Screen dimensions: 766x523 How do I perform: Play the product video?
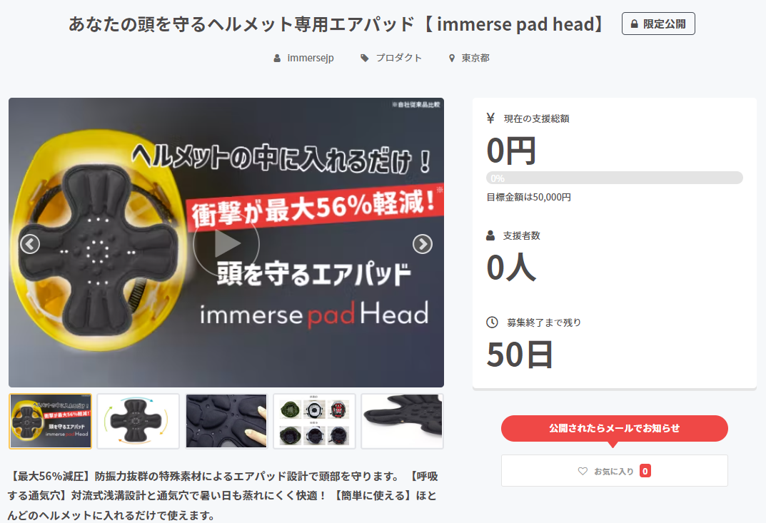pos(226,243)
